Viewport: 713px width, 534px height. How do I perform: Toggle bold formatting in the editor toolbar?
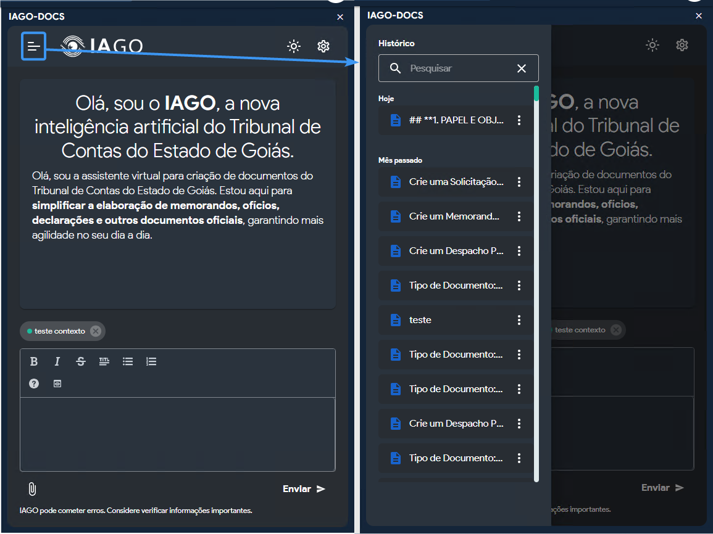pos(34,361)
